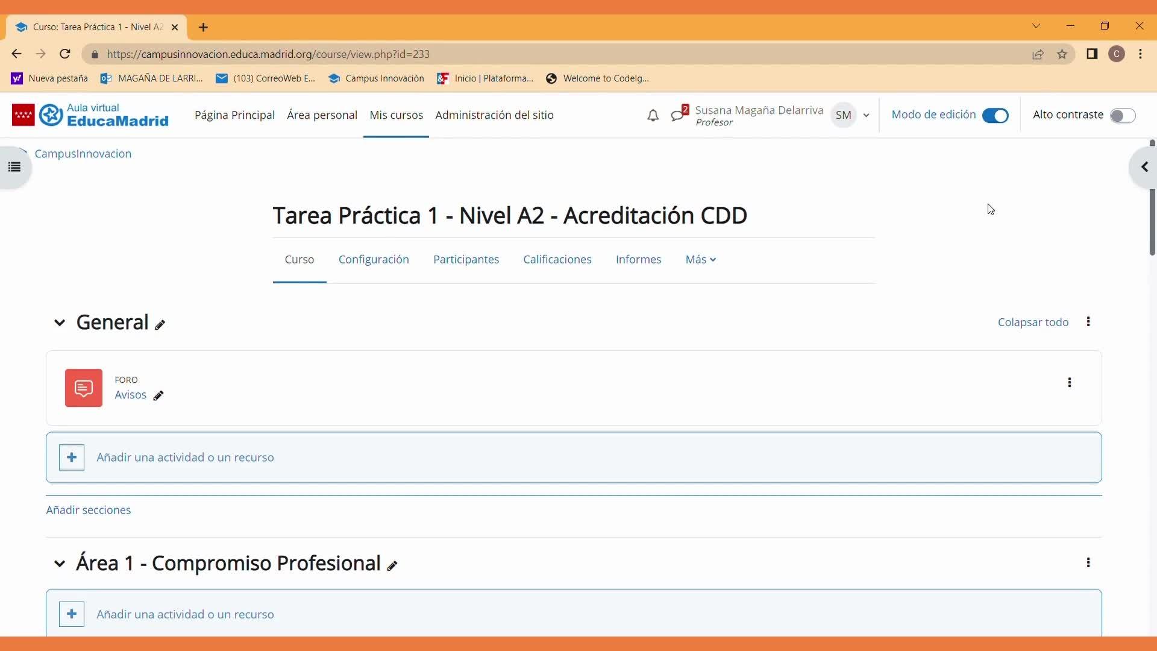Image resolution: width=1157 pixels, height=651 pixels.
Task: Expand the Más dropdown menu
Action: [700, 259]
